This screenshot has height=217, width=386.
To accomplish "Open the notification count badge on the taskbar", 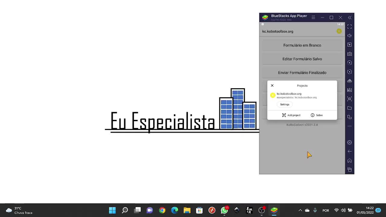I will pyautogui.click(x=378, y=210).
